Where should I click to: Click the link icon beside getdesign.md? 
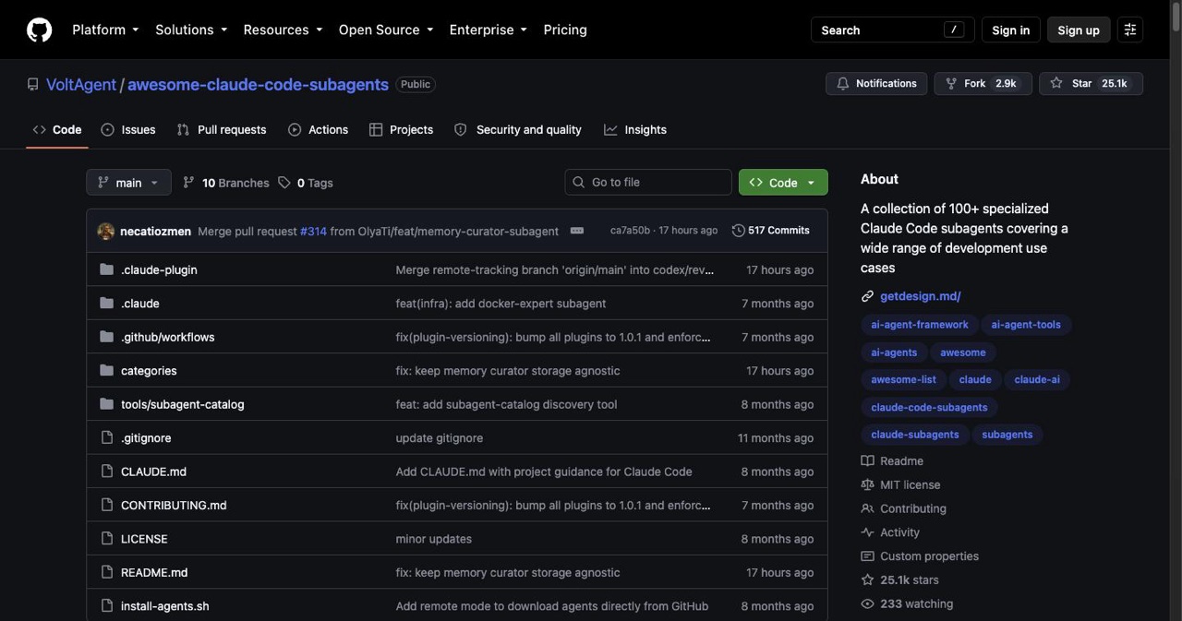click(867, 296)
